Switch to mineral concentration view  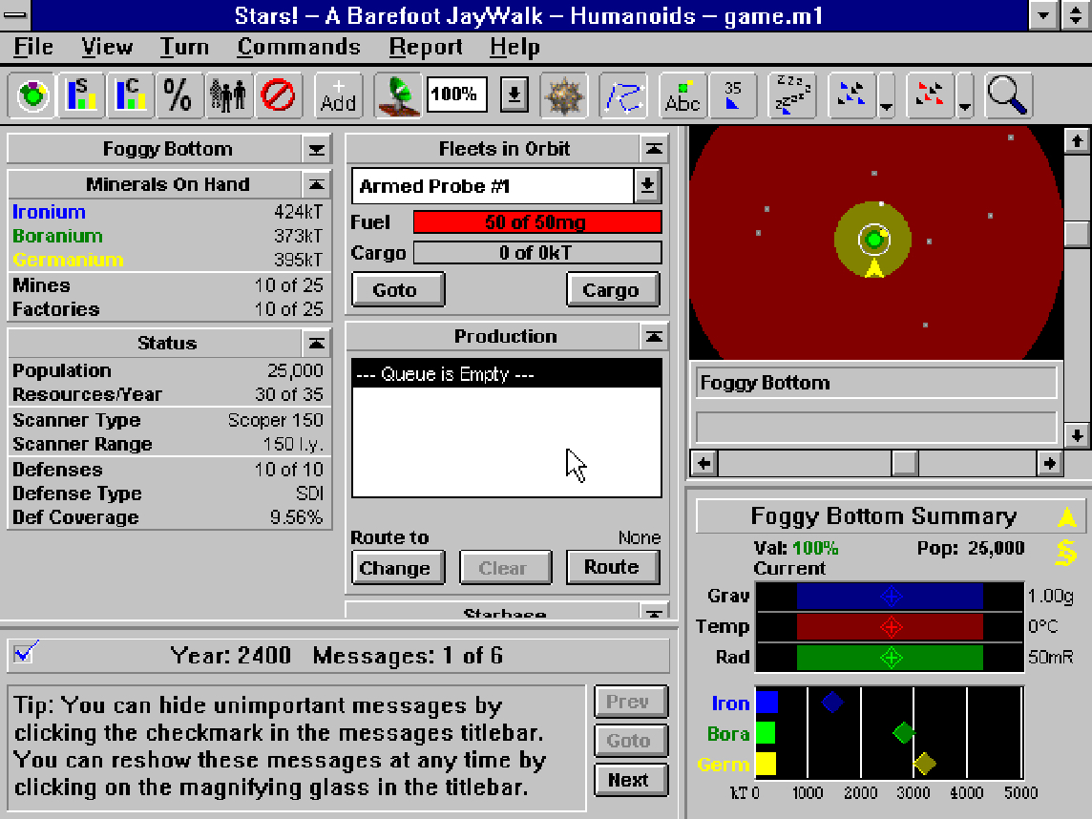(131, 95)
